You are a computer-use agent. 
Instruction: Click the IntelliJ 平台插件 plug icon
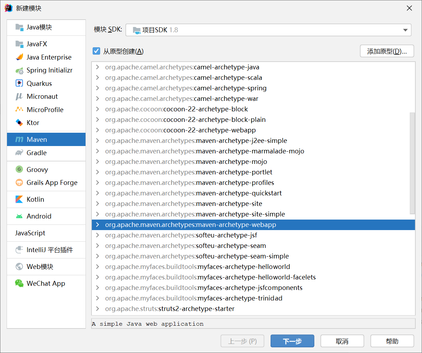[19, 250]
